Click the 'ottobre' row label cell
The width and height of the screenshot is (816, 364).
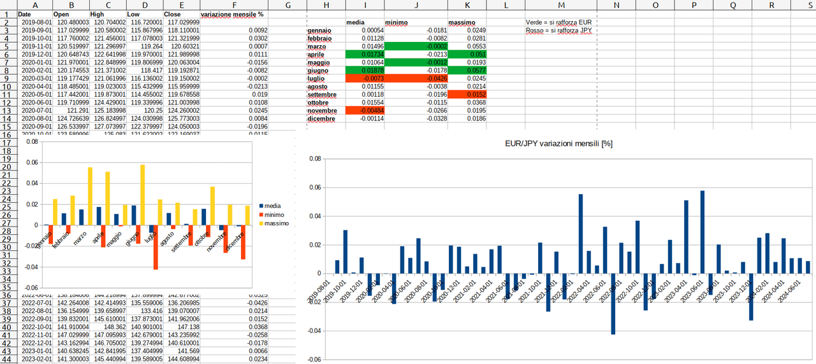coord(326,102)
